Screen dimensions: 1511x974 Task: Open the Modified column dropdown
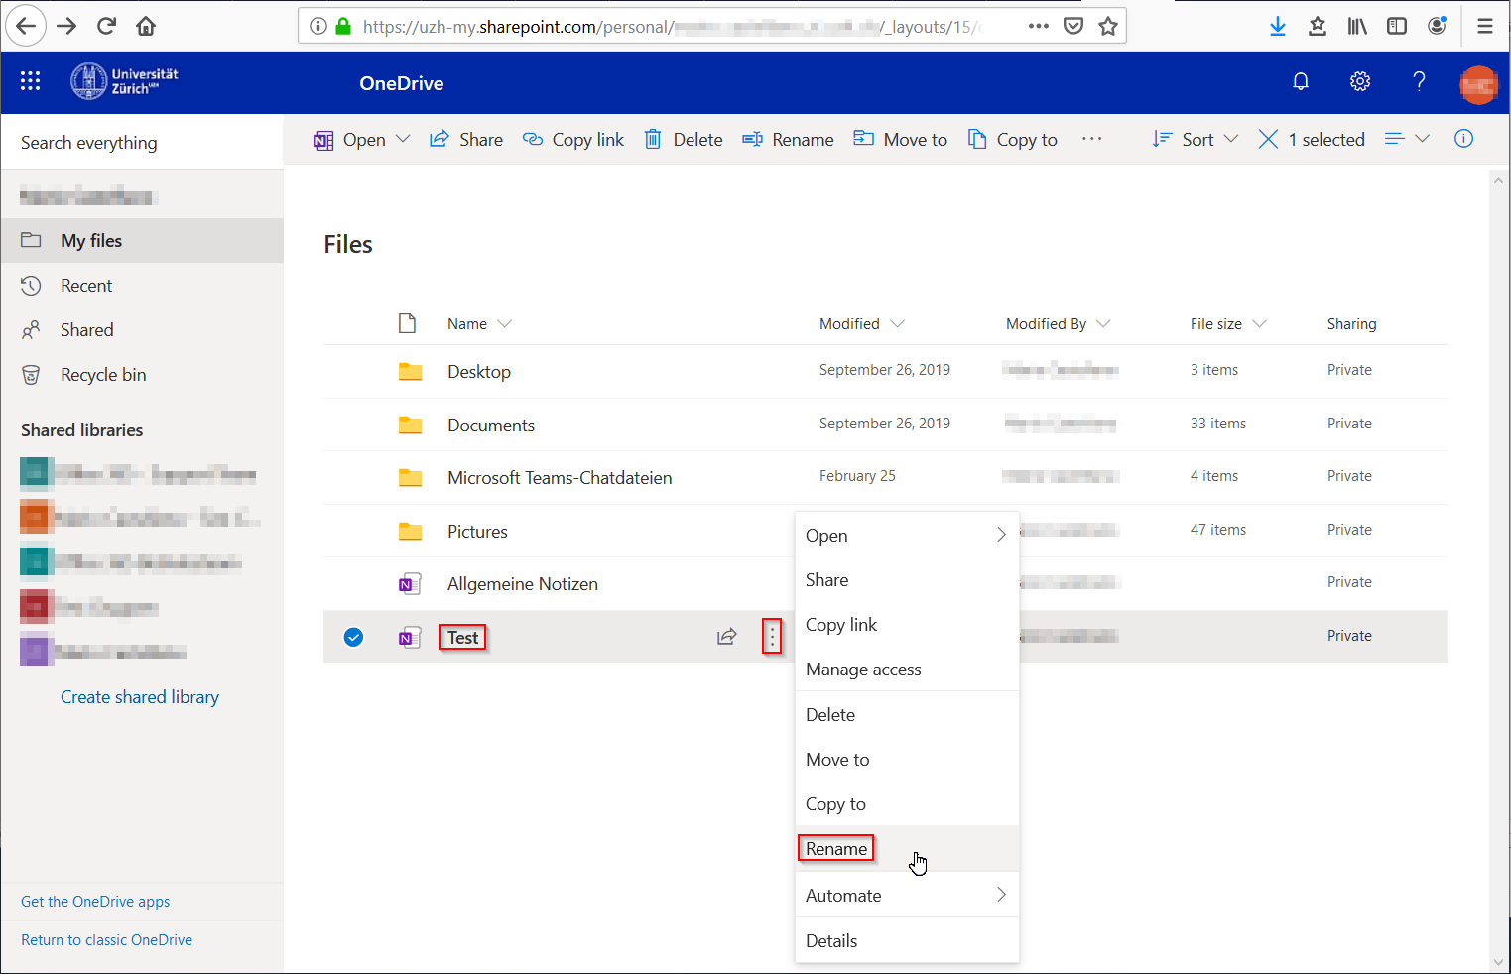coord(898,324)
